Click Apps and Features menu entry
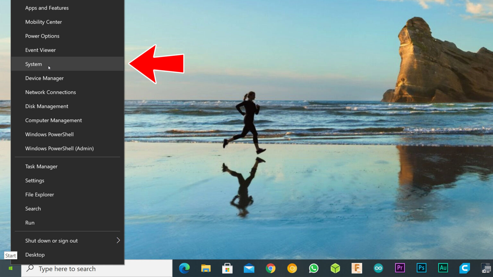The height and width of the screenshot is (277, 493). pyautogui.click(x=47, y=8)
